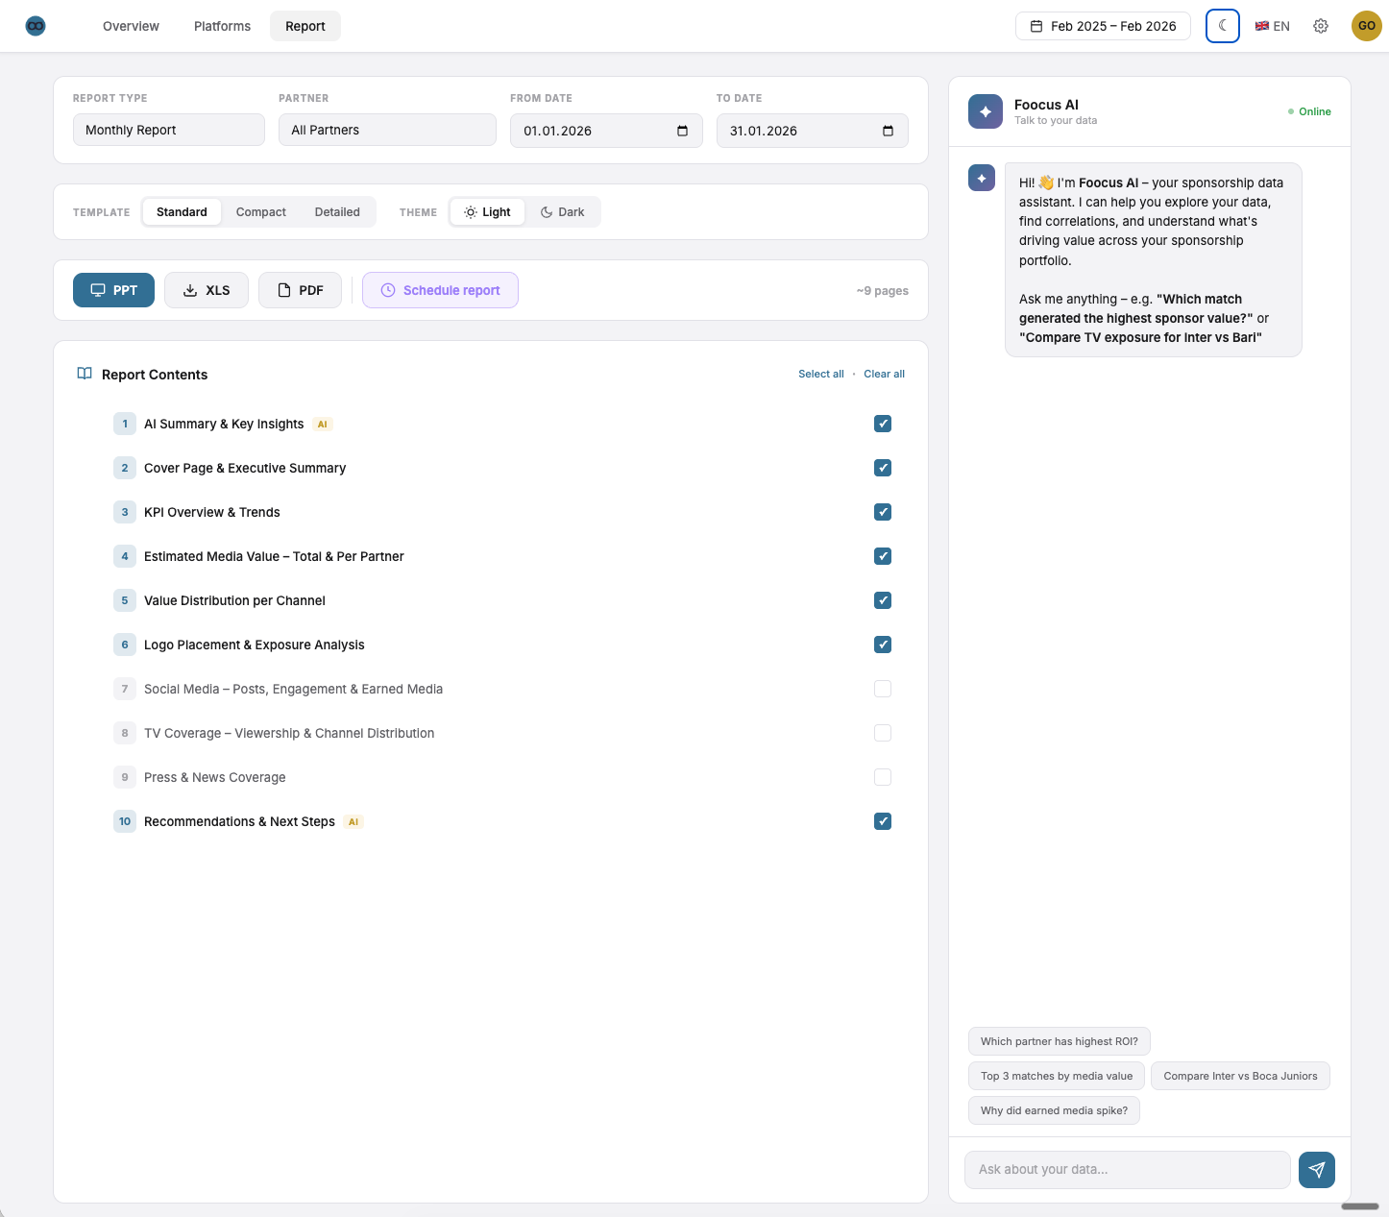Screen dimensions: 1389x1217
Task: Switch theme to Dark
Action: point(563,211)
